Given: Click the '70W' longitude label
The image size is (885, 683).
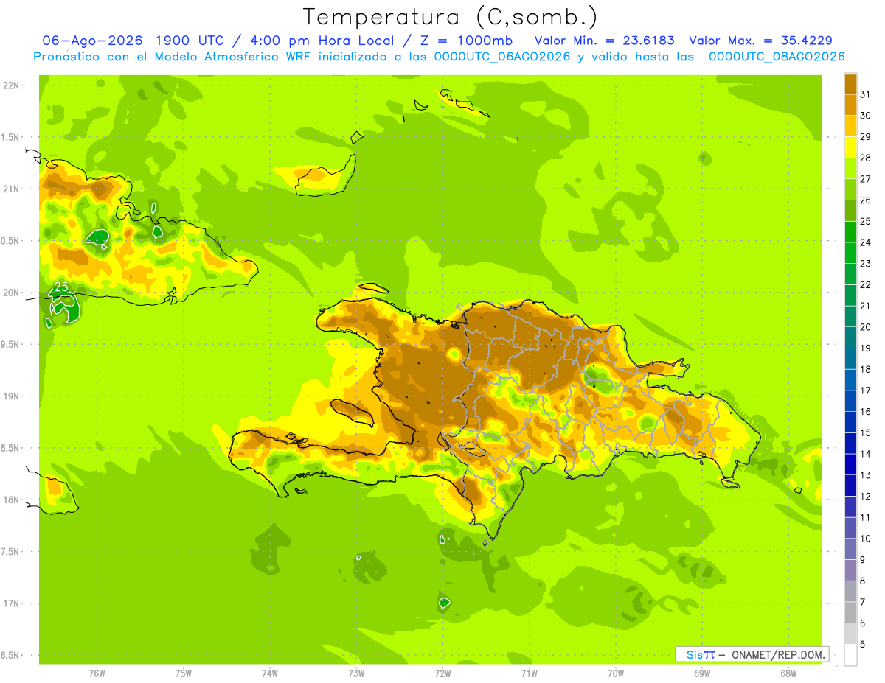Looking at the screenshot, I should (616, 673).
